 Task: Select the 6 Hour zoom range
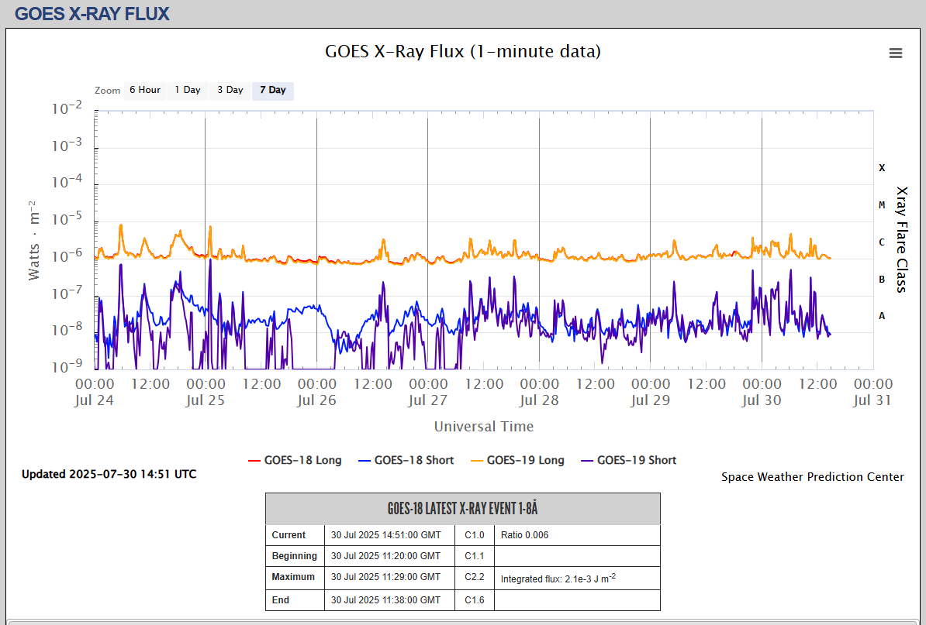point(145,90)
